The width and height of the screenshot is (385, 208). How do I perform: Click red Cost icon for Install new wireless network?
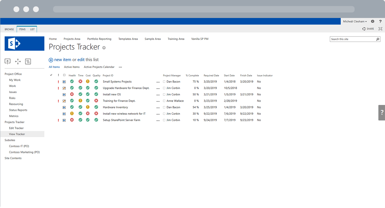coord(88,113)
